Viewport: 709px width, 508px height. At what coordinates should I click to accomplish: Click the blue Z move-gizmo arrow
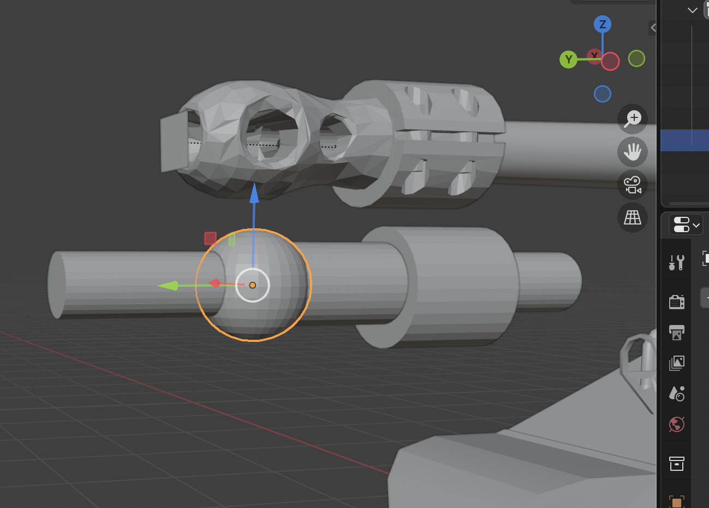[254, 194]
